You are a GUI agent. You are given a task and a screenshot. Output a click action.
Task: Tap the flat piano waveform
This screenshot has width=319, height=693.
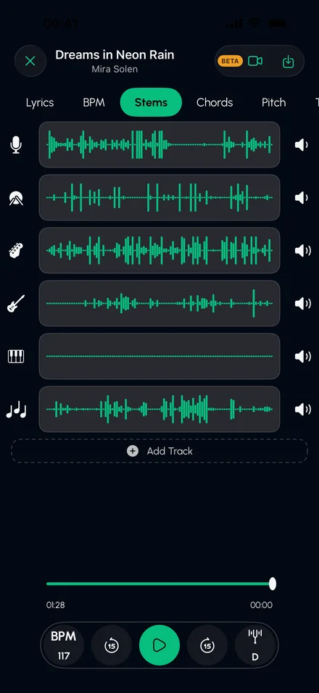159,356
